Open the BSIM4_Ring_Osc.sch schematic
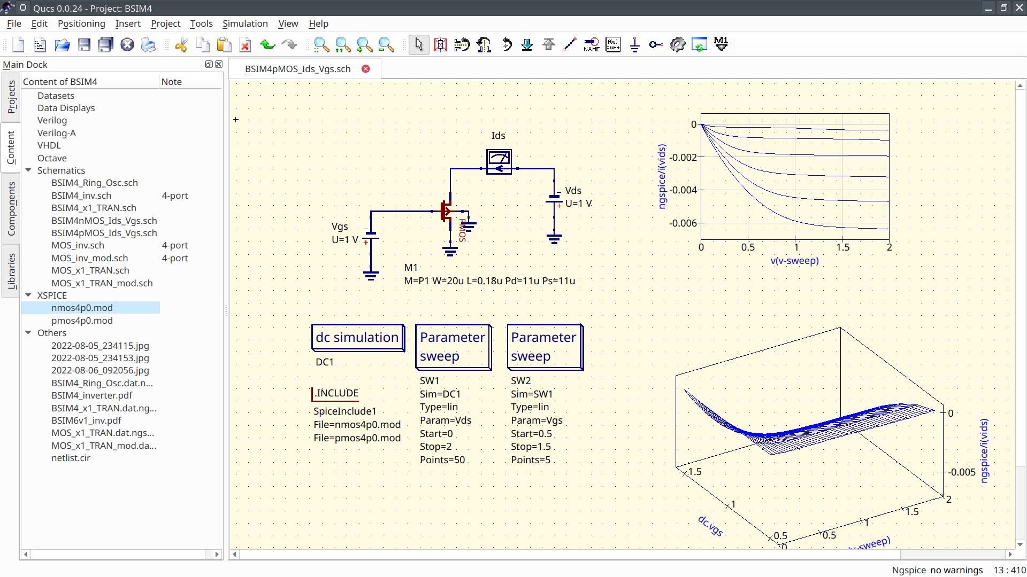 tap(95, 183)
